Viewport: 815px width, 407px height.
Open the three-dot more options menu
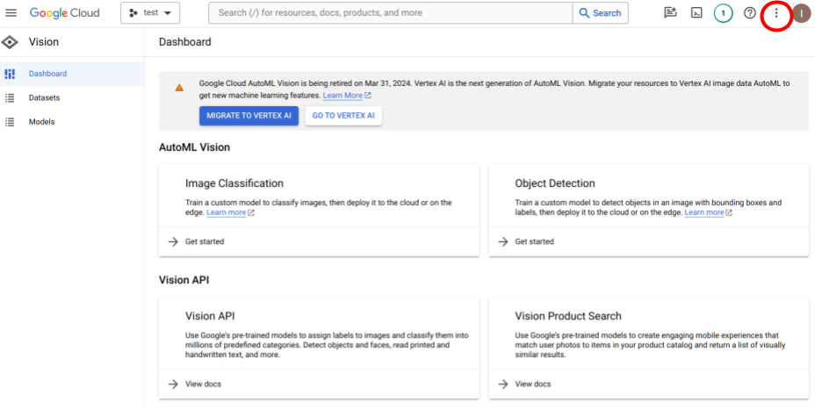pyautogui.click(x=775, y=13)
